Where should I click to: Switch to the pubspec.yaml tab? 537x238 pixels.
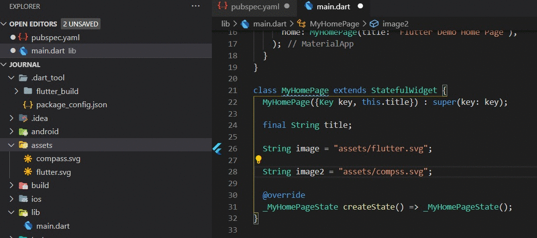tap(253, 6)
